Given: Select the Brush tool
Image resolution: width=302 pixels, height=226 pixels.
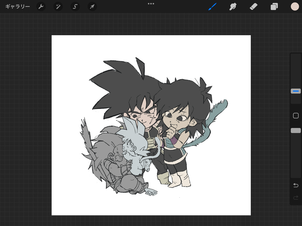Looking at the screenshot, I should [213, 7].
